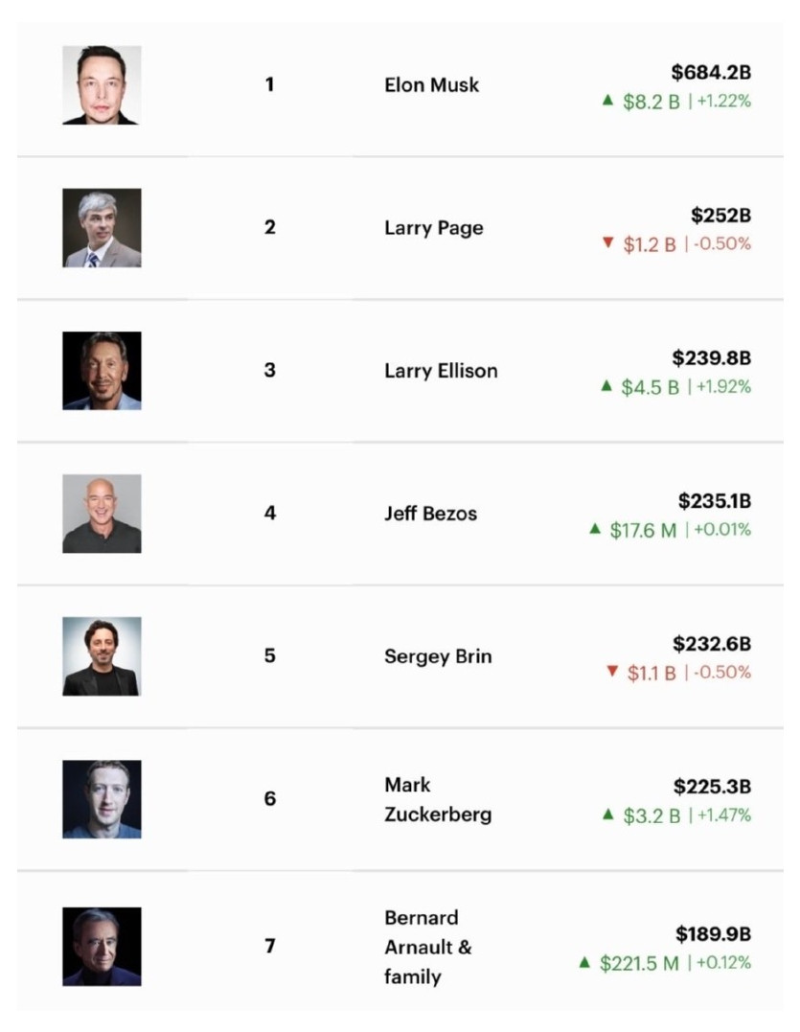Click the red down triangle beside $1.1 B

(x=611, y=672)
